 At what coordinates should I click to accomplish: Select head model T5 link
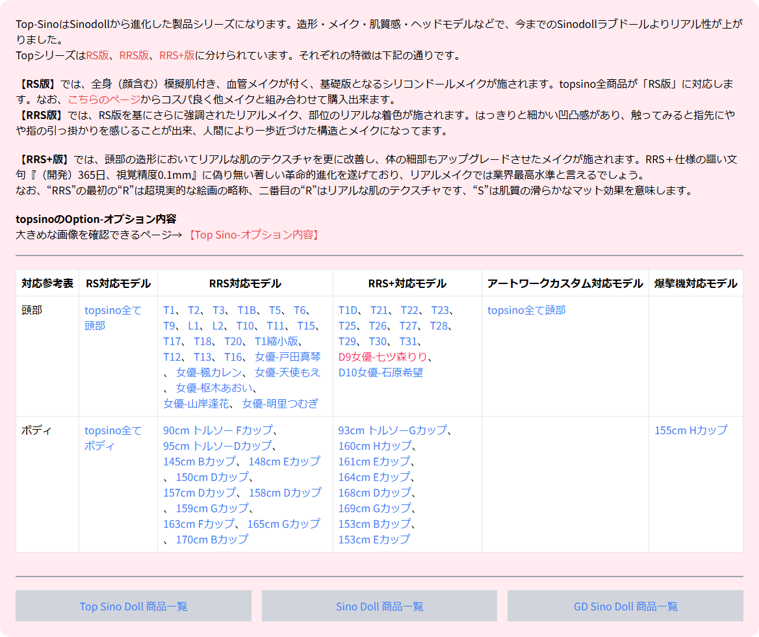275,310
